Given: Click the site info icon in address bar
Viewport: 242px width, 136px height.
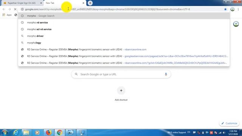Looking at the screenshot, I should [22, 9].
